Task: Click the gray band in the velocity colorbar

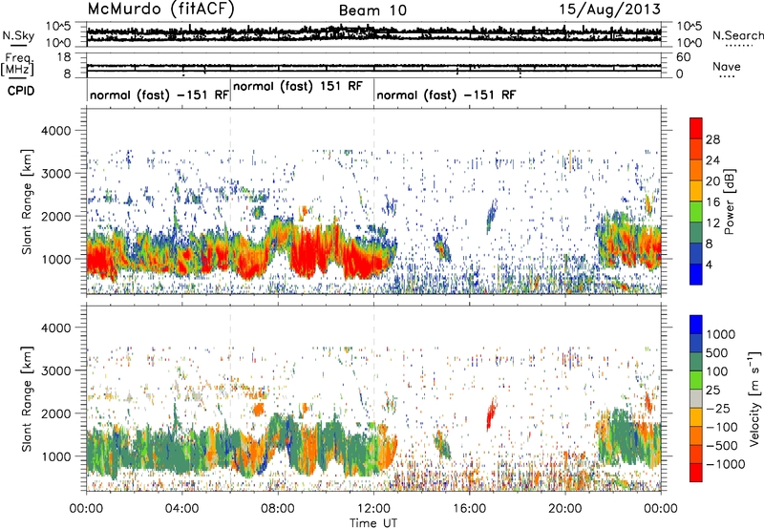Action: pyautogui.click(x=696, y=398)
